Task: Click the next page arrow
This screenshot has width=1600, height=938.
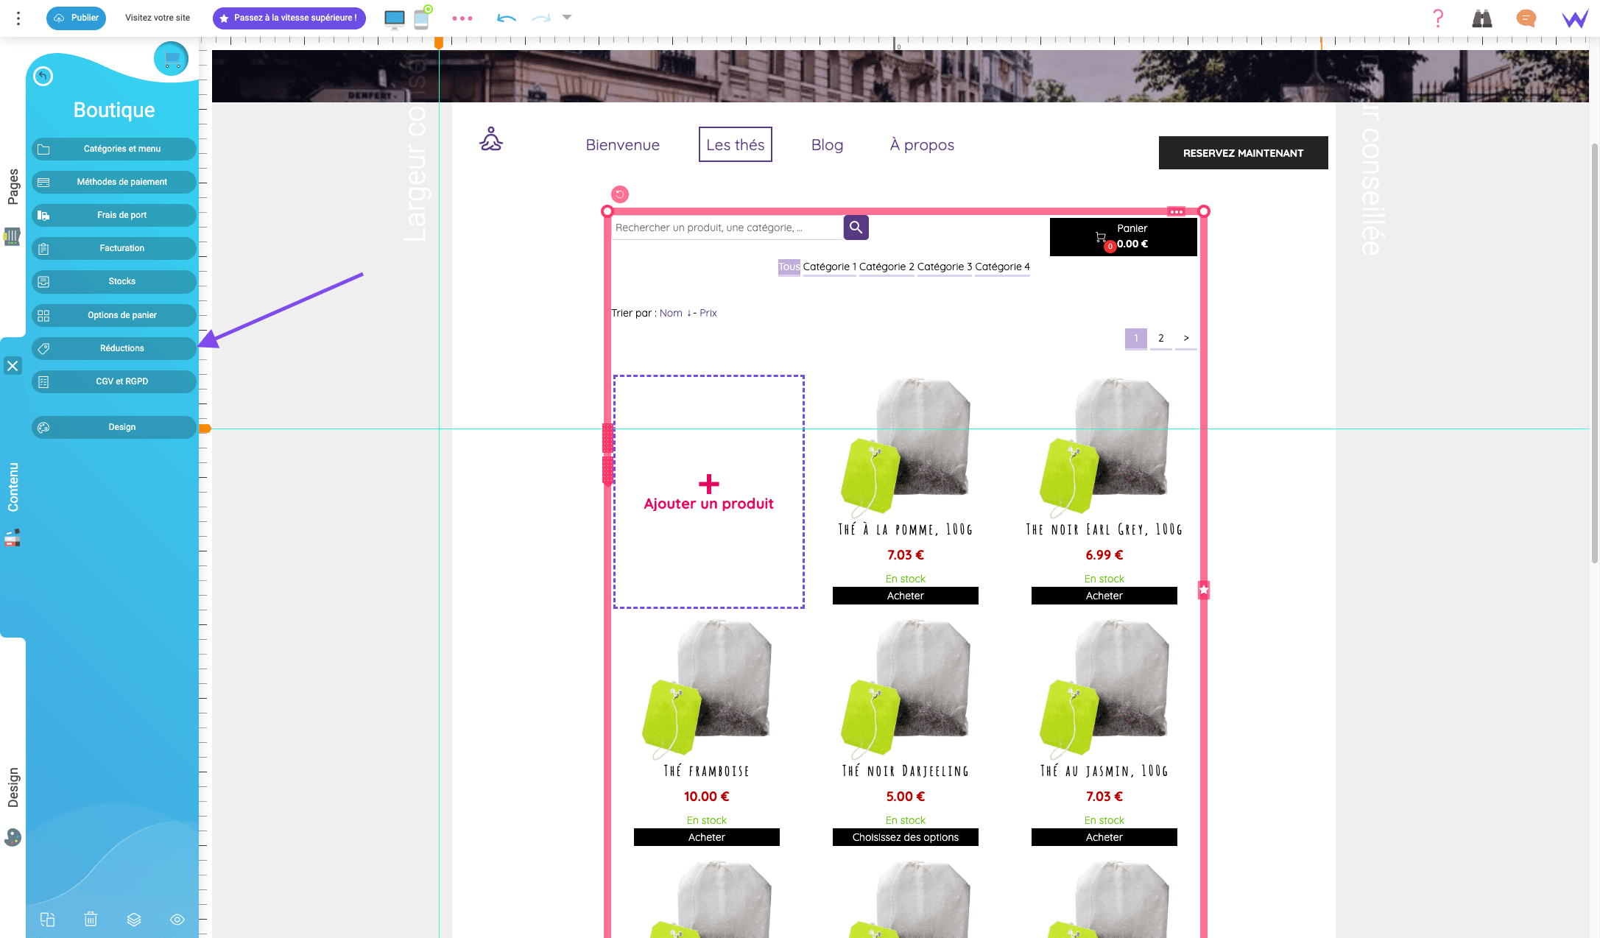Action: coord(1186,338)
